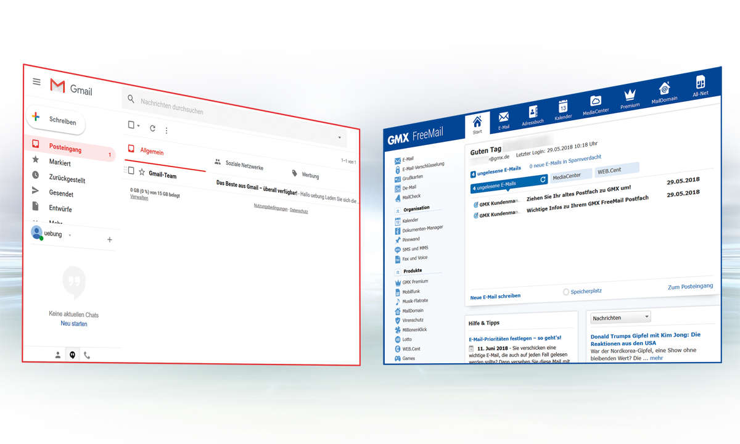Expand the uebung account status arrow
Screen dimensions: 740x444
pyautogui.click(x=70, y=235)
